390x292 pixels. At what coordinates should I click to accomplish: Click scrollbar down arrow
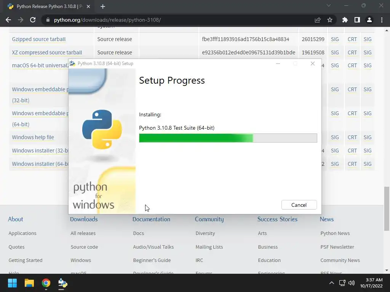[387, 270]
